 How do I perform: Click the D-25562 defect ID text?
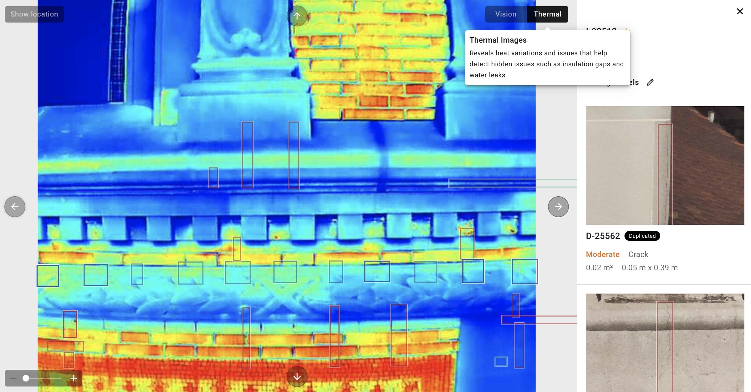[603, 236]
